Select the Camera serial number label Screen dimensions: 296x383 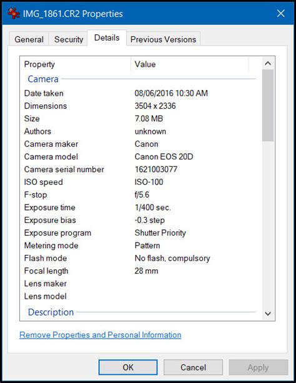(x=64, y=169)
